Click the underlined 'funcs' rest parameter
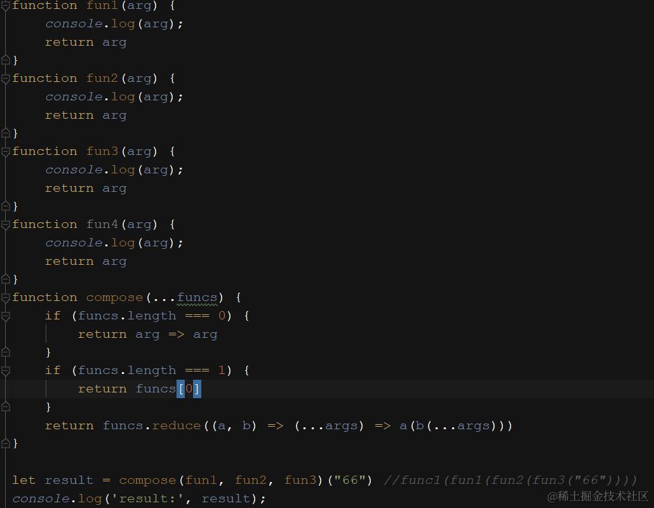Viewport: 654px width, 508px height. [197, 298]
